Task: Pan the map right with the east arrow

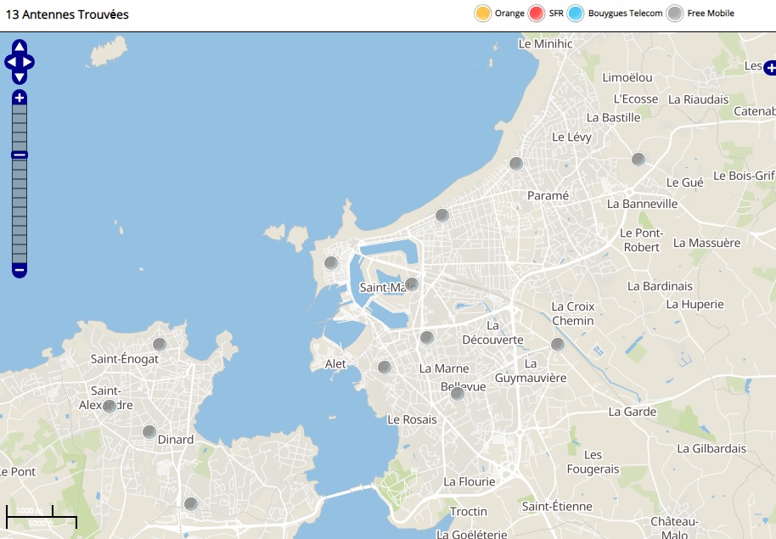Action: point(28,62)
